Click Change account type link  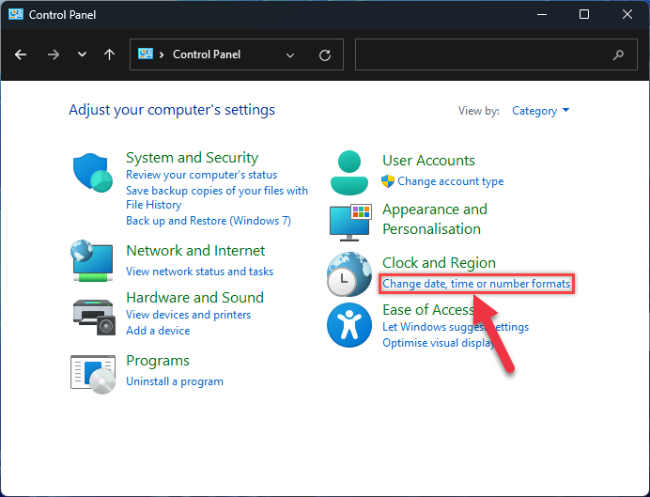[451, 181]
